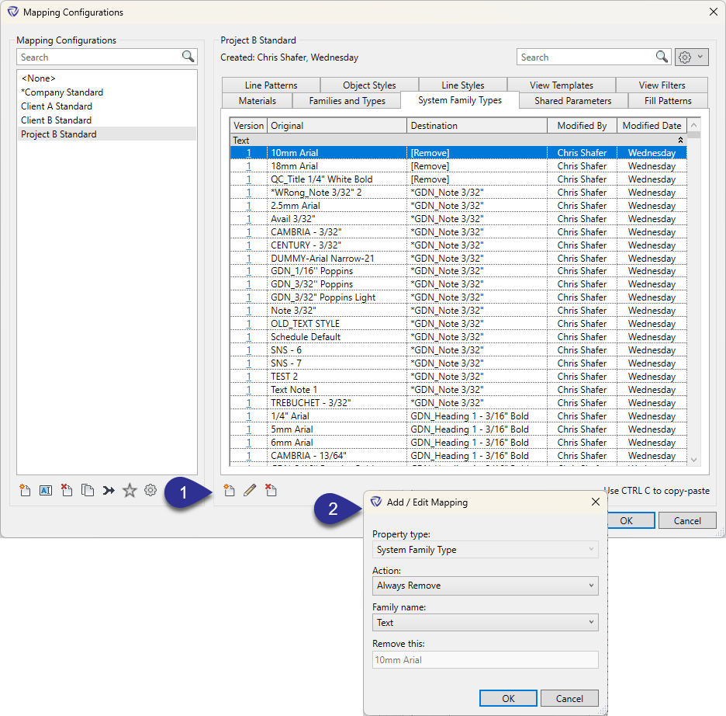The image size is (726, 716).
Task: Switch to the View Templates tab
Action: (x=561, y=85)
